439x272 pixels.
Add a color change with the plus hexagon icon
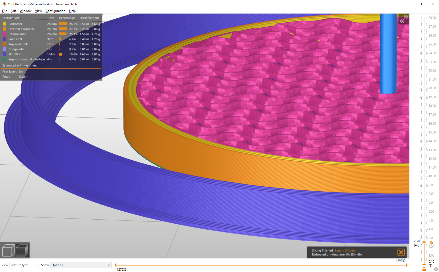coord(431,242)
